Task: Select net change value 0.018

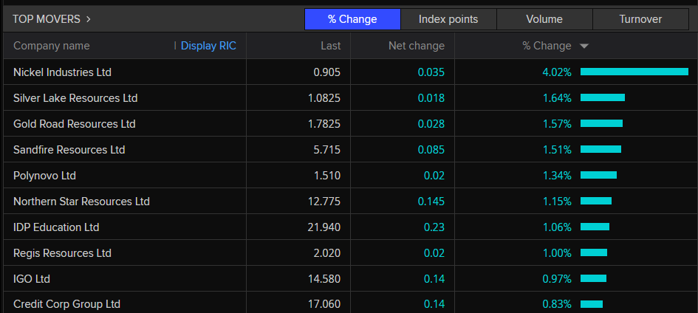Action: [431, 97]
